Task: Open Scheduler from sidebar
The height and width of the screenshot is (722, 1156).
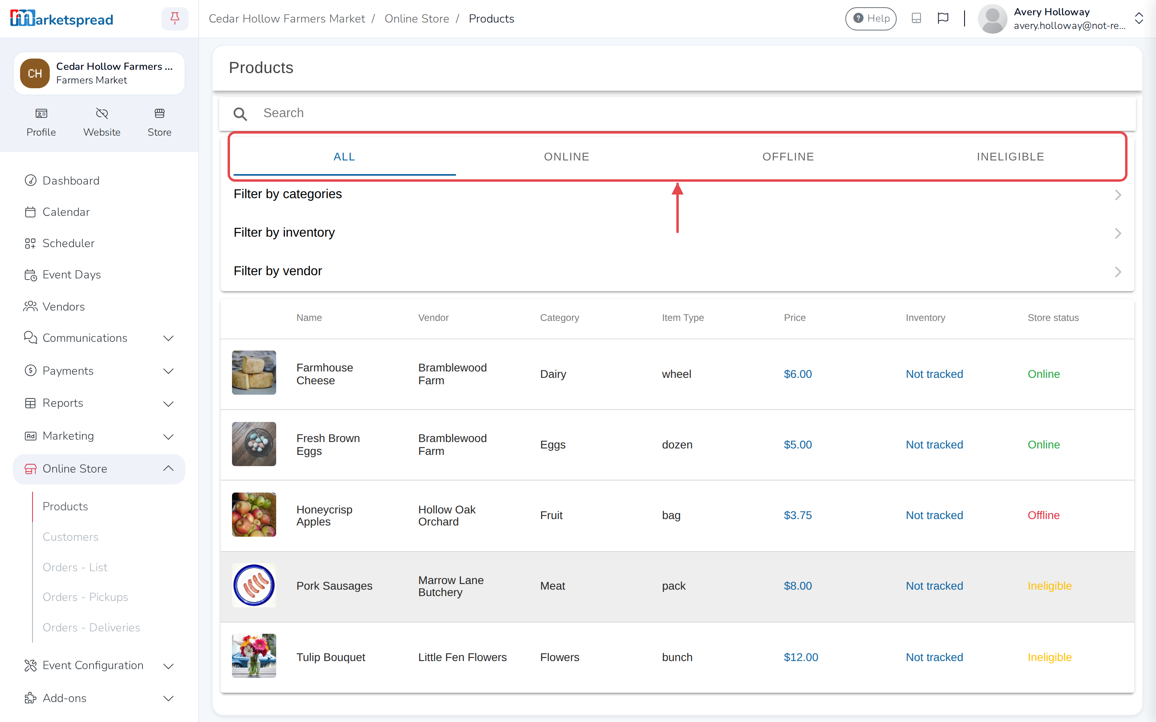Action: pyautogui.click(x=99, y=243)
